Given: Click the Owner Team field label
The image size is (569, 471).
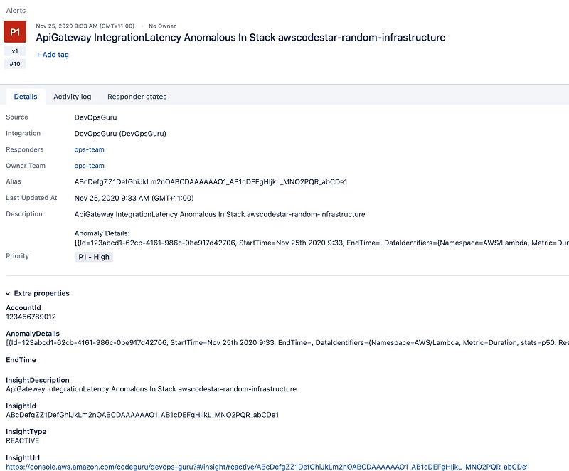Looking at the screenshot, I should (x=26, y=166).
